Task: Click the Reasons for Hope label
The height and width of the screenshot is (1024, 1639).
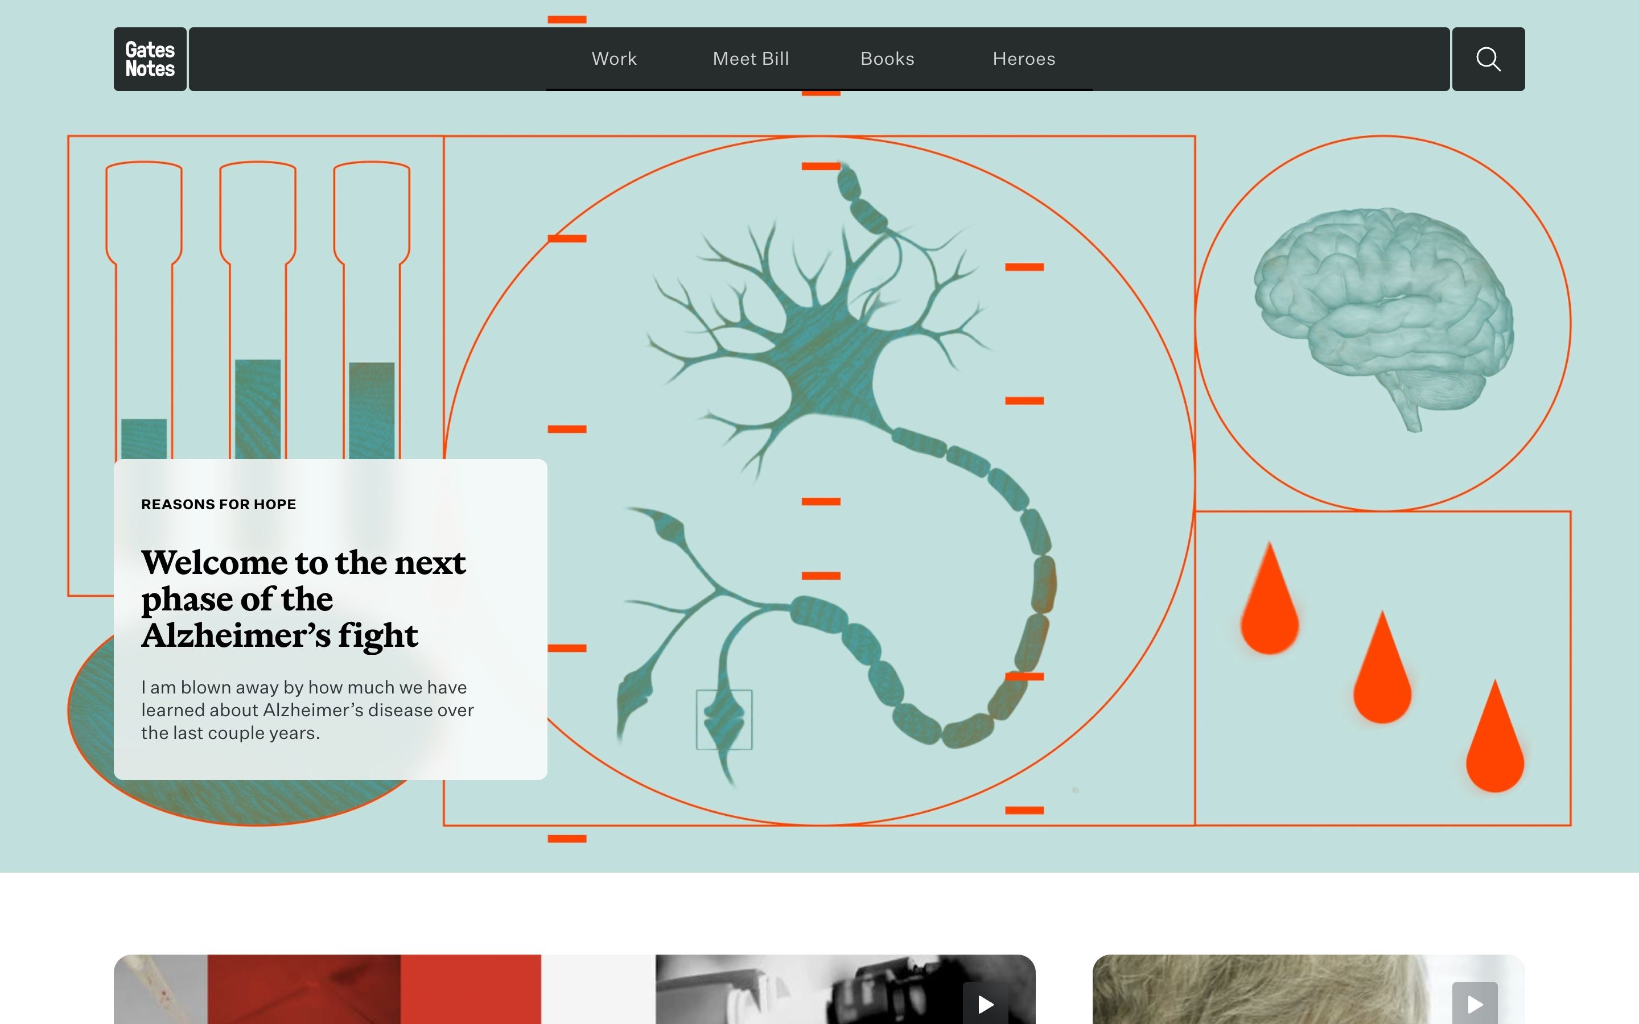Action: (x=218, y=505)
